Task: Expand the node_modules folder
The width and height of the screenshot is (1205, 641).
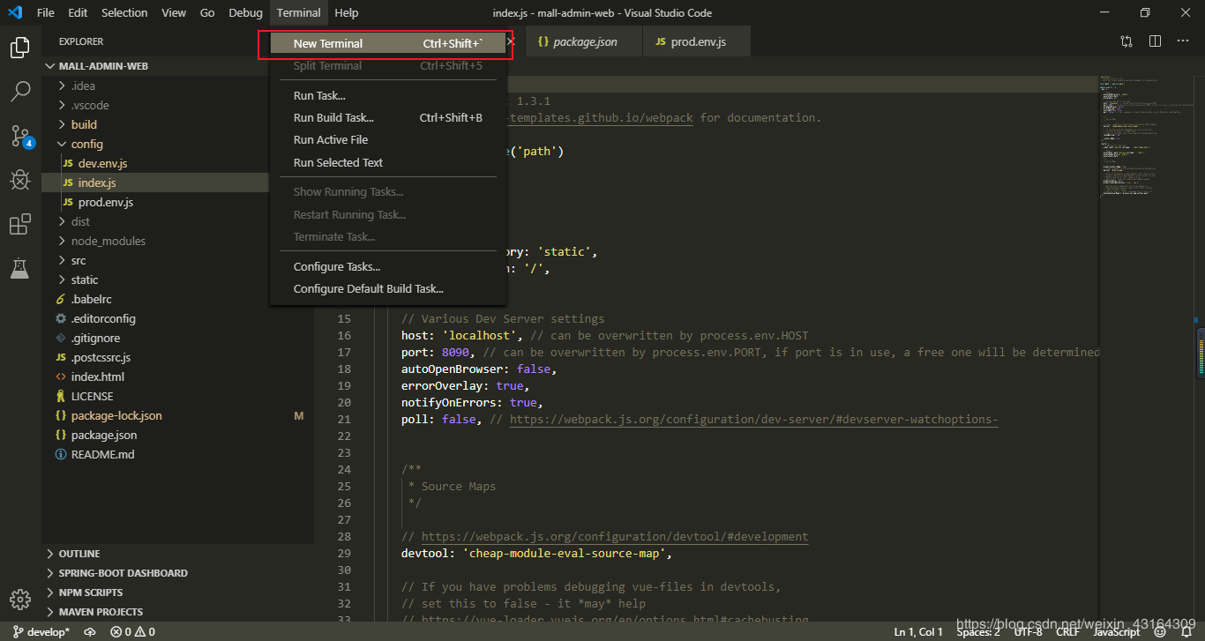Action: pos(109,241)
